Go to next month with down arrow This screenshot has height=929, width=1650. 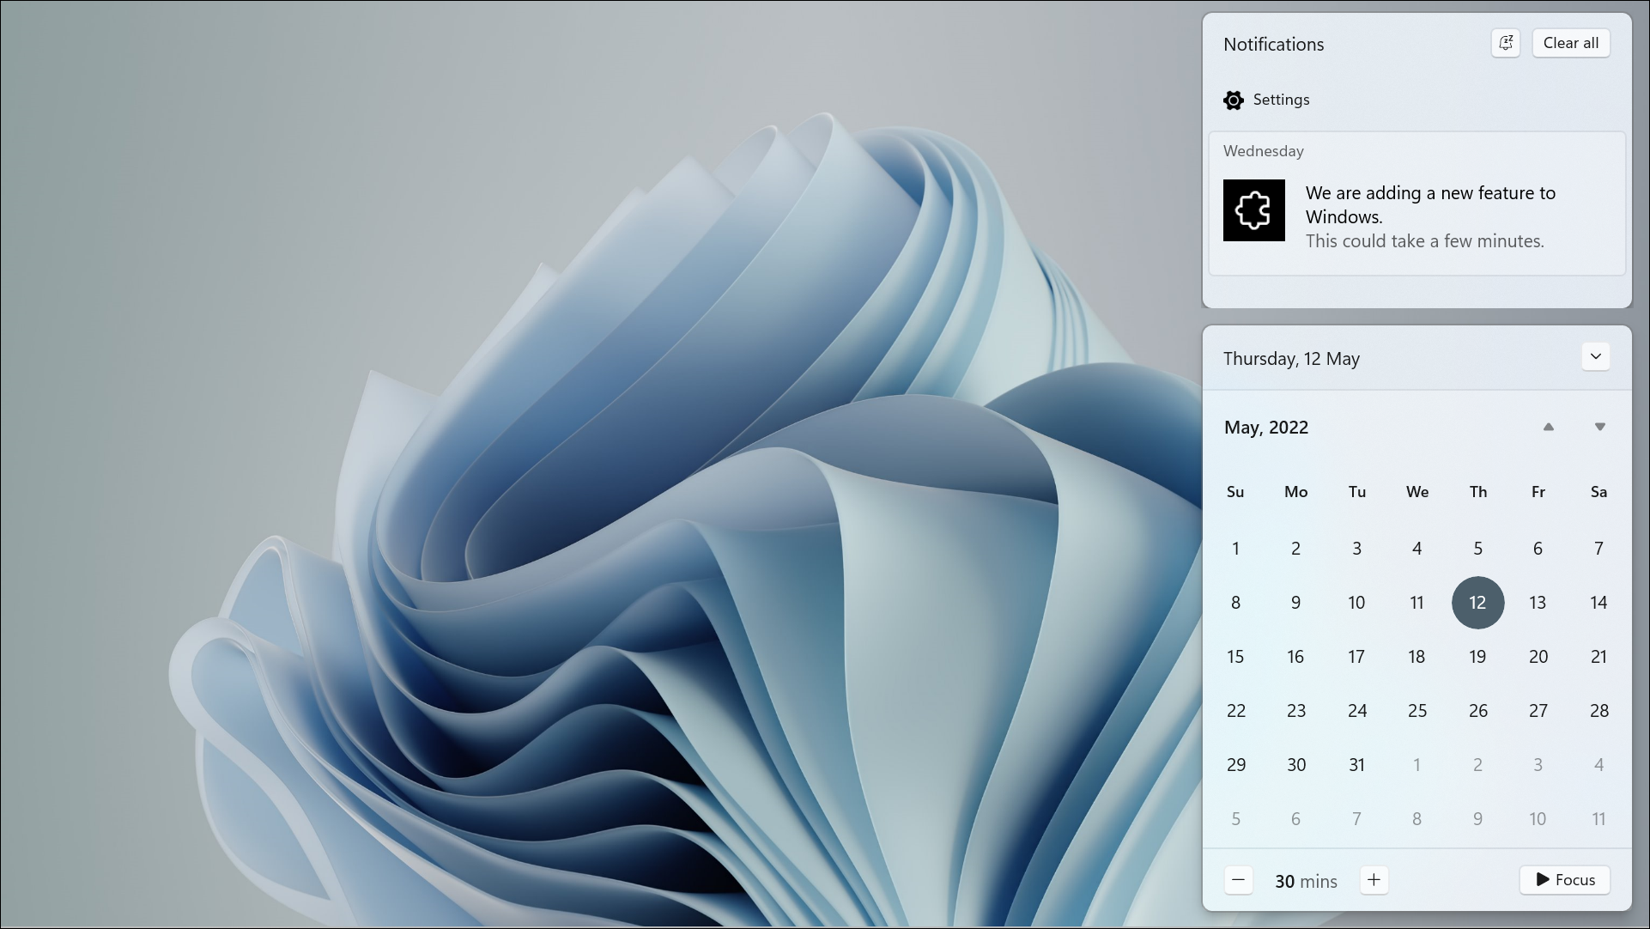[x=1599, y=427]
